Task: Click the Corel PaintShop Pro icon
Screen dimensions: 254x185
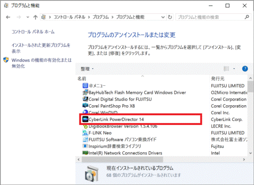Action: coord(85,106)
